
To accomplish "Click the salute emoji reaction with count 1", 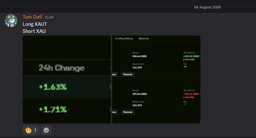I will [x=31, y=130].
